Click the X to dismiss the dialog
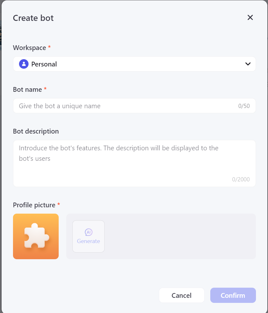 250,17
